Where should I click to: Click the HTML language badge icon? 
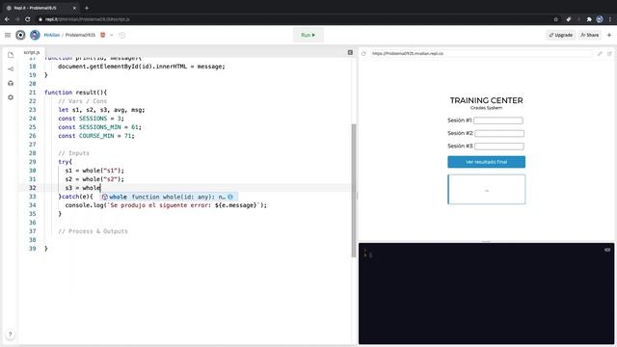(103, 35)
